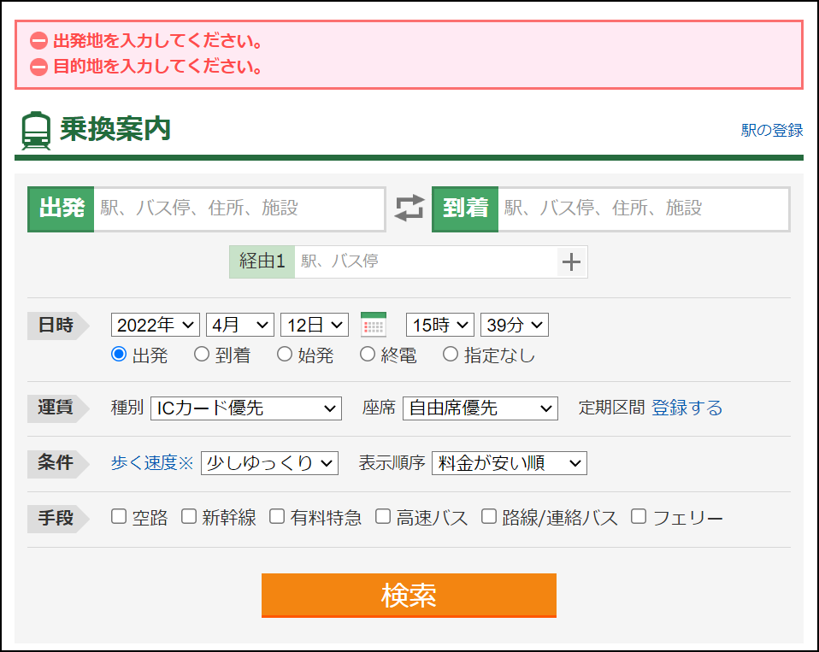819x652 pixels.
Task: Open the 2022年 year dropdown
Action: 155,324
